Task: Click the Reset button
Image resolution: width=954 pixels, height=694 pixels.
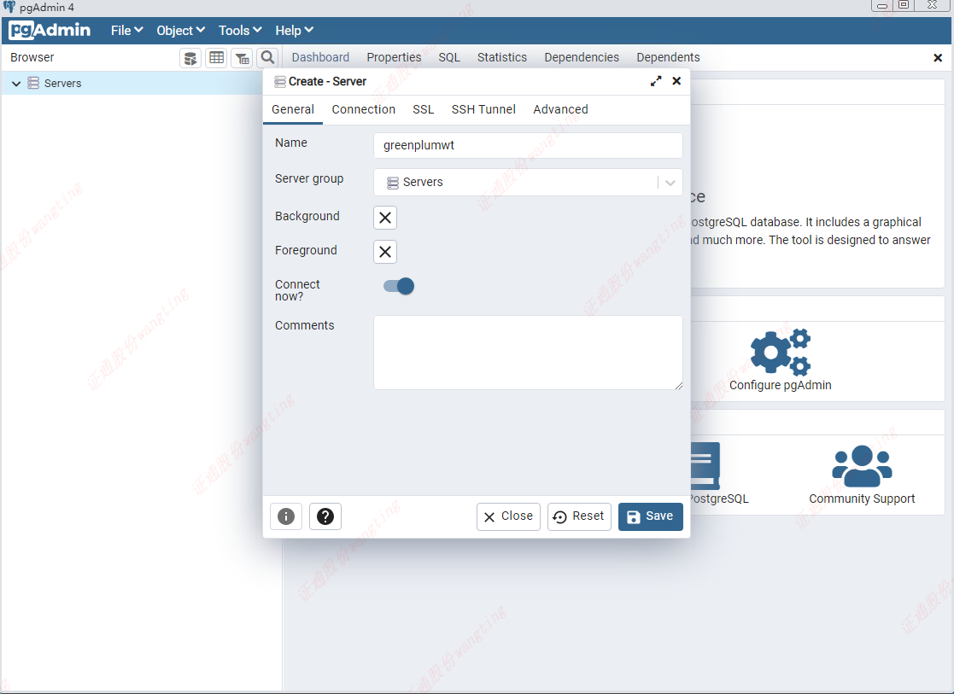Action: point(579,516)
